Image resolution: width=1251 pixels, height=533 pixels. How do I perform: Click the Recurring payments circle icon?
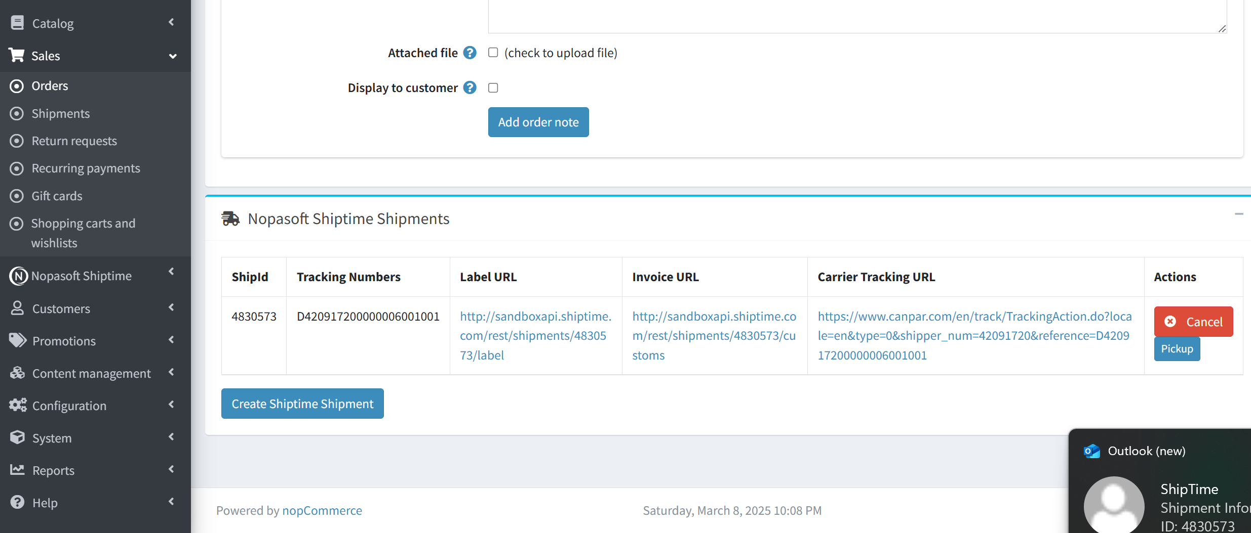coord(17,168)
